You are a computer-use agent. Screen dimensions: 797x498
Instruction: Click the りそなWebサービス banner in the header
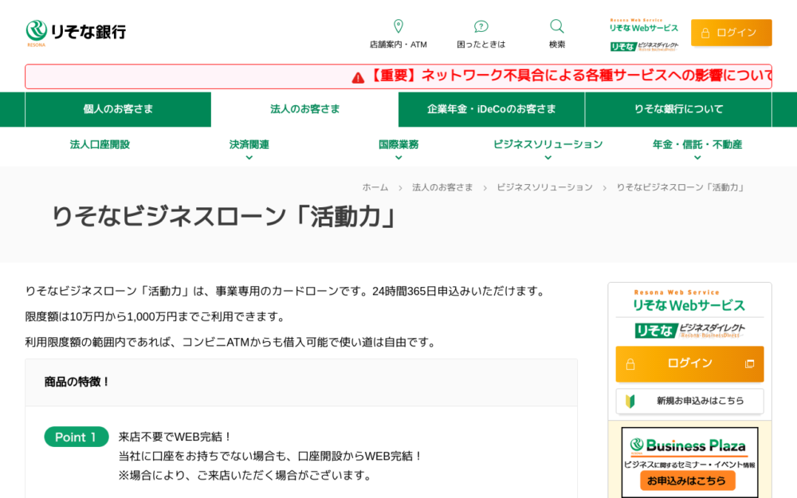point(642,29)
